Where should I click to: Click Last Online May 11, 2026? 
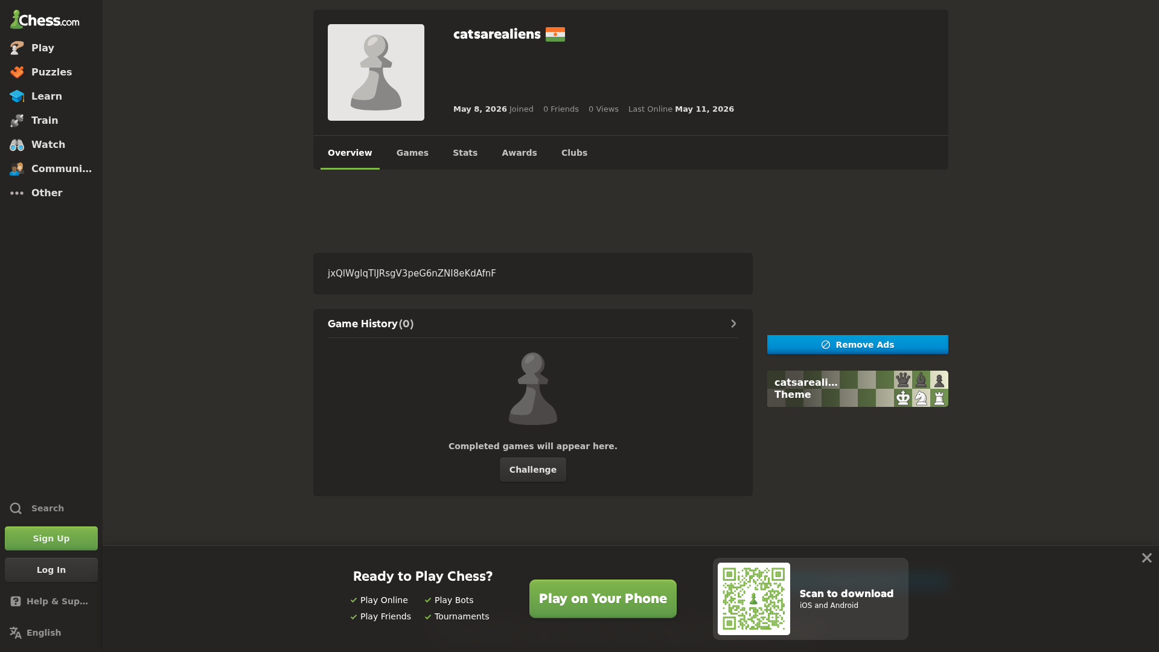[681, 109]
